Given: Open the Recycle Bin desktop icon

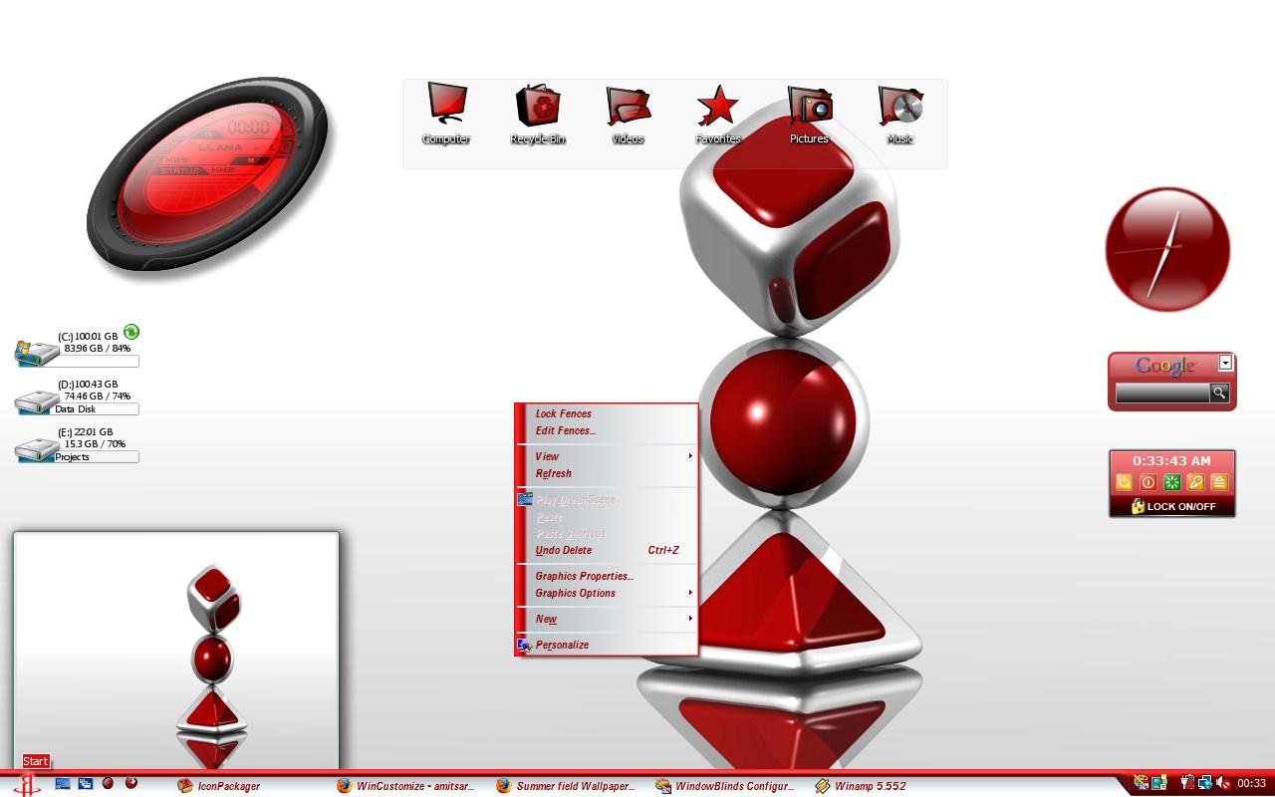Looking at the screenshot, I should (538, 114).
